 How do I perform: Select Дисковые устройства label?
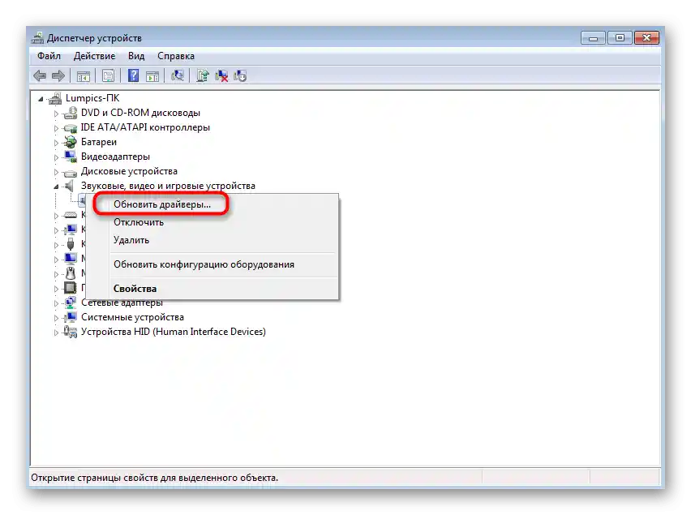click(129, 171)
